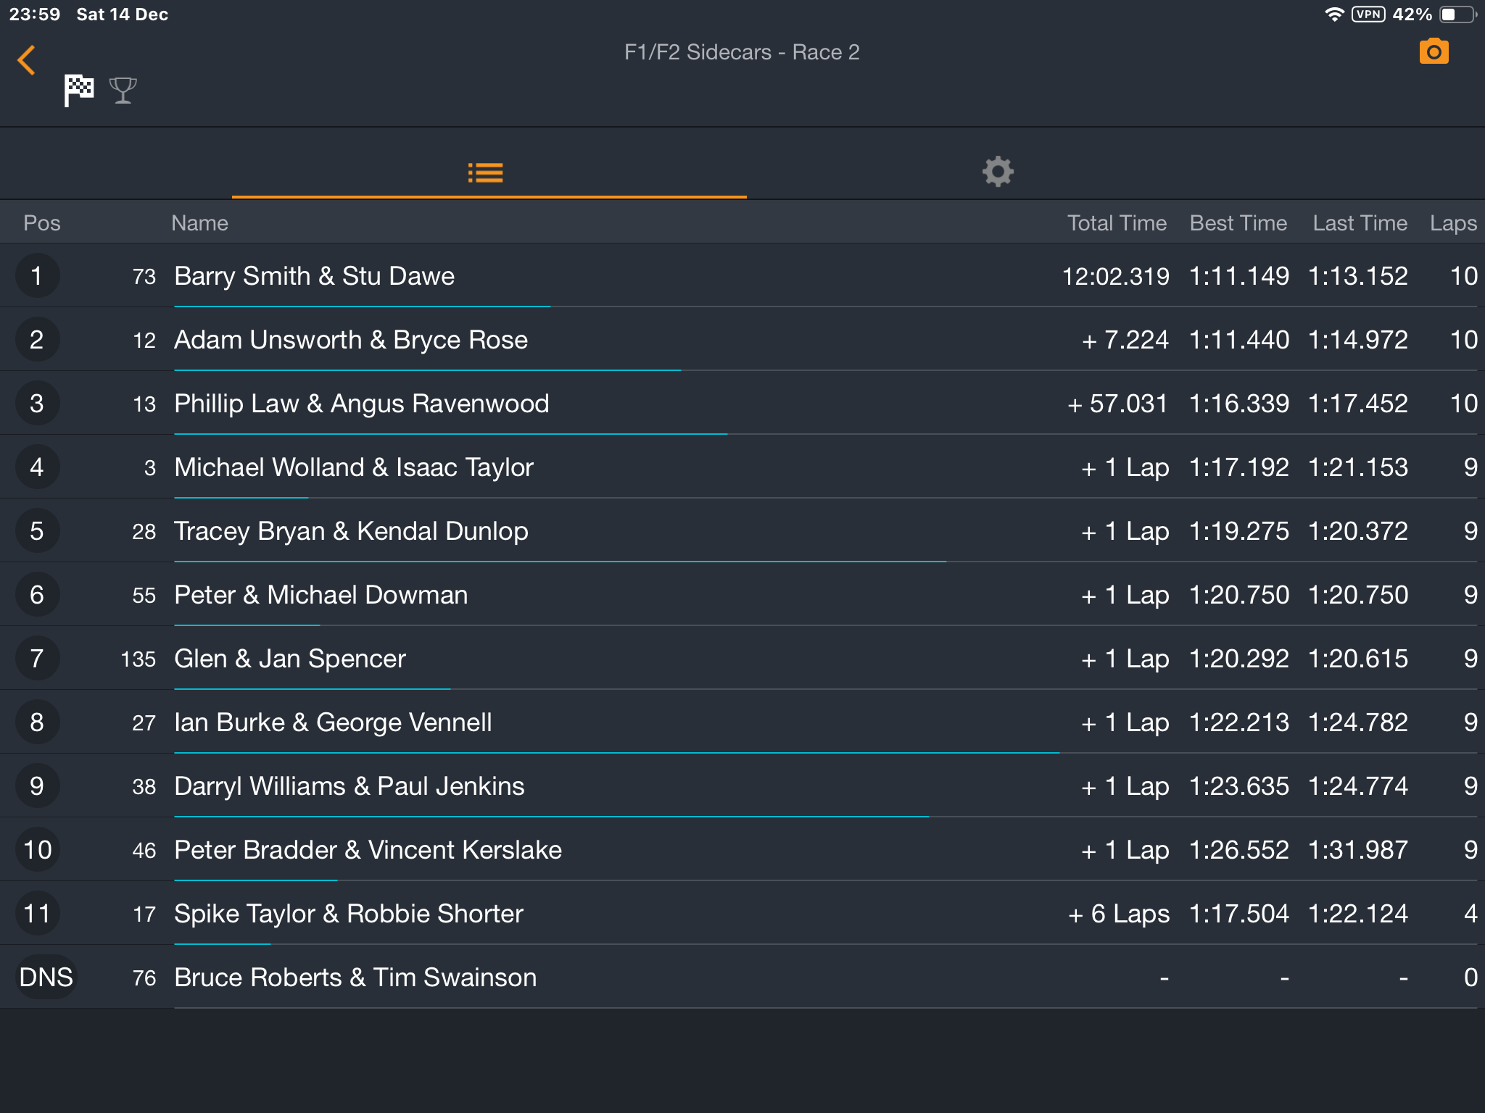Tap the F1/F2 Sidecars - Race 2 title
Screen dimensions: 1485x1113
click(x=742, y=52)
